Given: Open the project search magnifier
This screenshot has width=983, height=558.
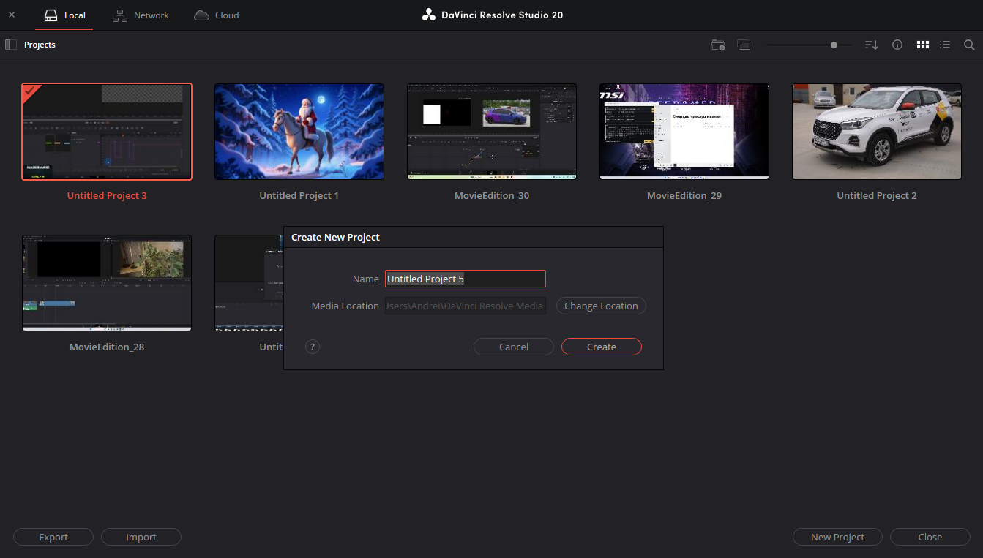Looking at the screenshot, I should pos(969,45).
